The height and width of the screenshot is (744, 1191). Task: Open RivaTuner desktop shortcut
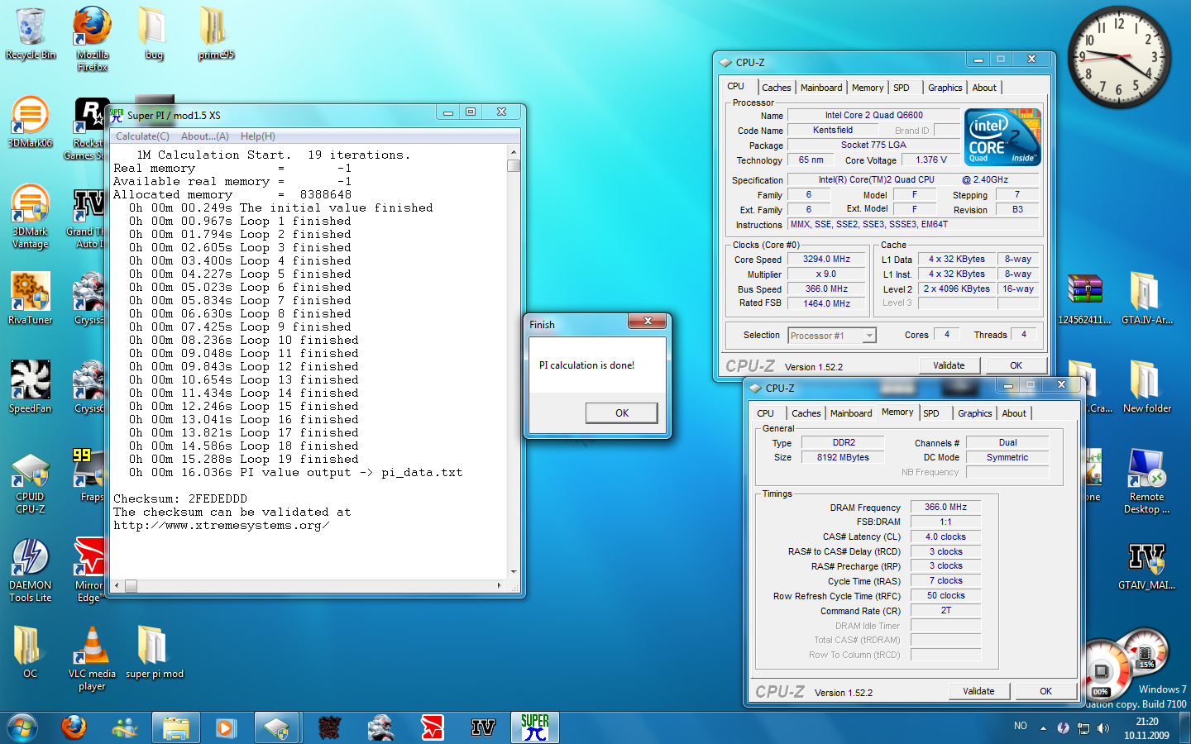[31, 298]
